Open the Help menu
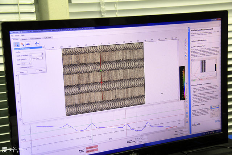 [22, 36]
